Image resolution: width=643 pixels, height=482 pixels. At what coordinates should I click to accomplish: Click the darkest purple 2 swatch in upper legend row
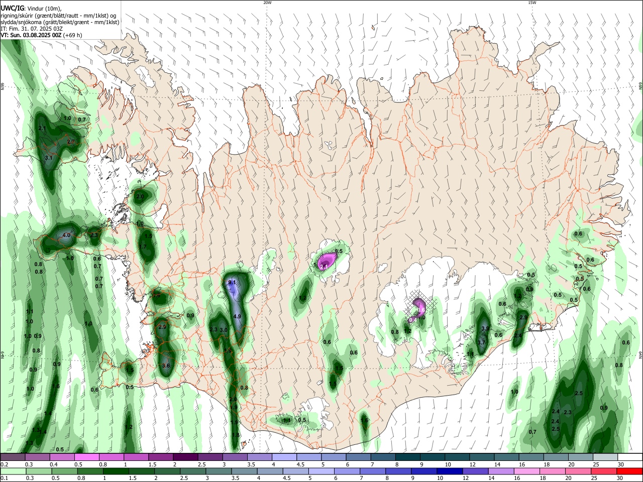pyautogui.click(x=185, y=457)
